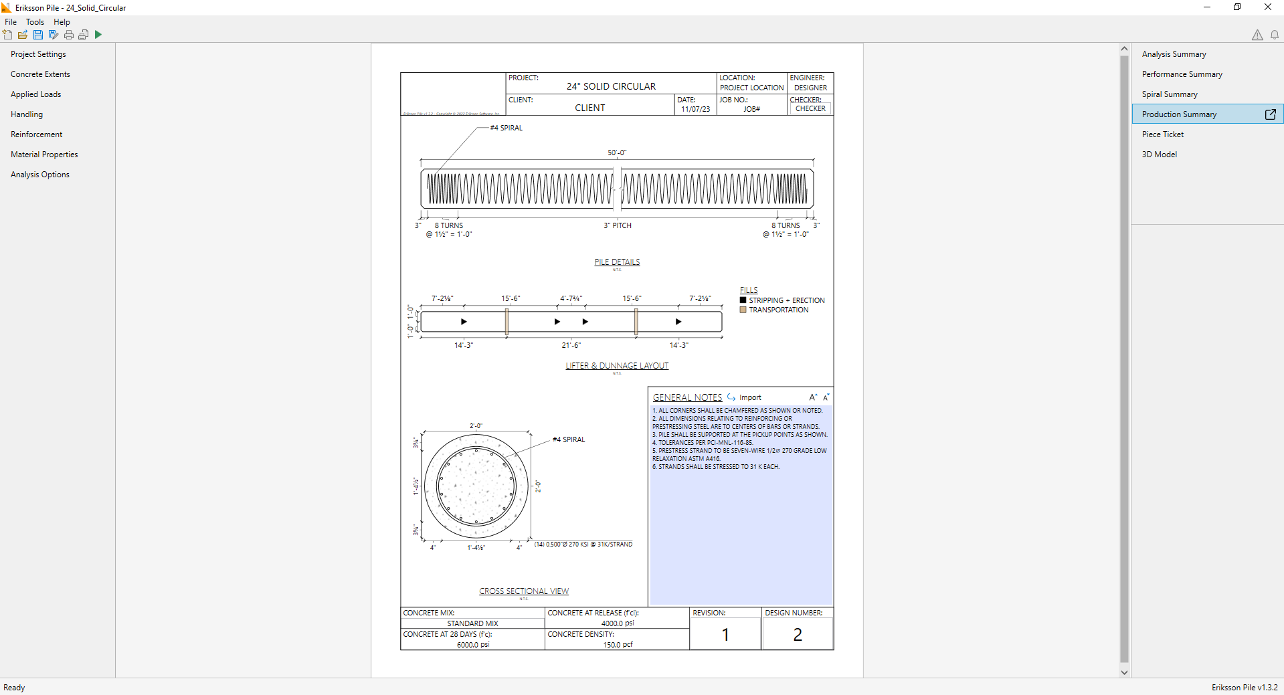This screenshot has height=695, width=1284.
Task: Click the revision number 1 field
Action: pyautogui.click(x=725, y=634)
